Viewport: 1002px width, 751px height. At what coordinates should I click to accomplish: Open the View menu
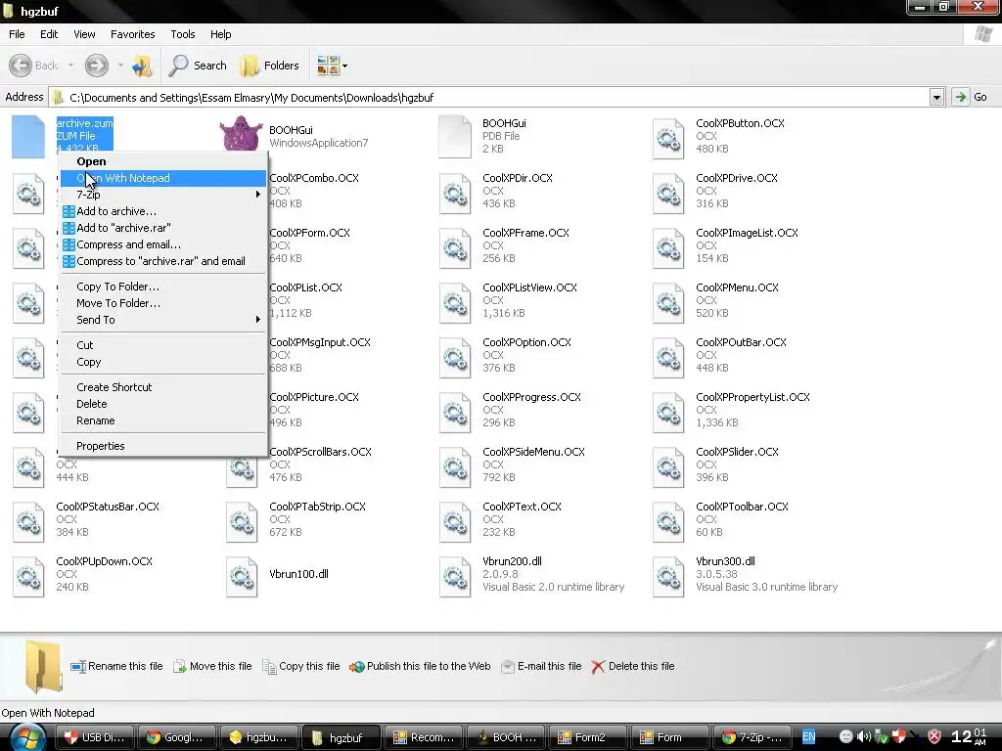click(84, 34)
